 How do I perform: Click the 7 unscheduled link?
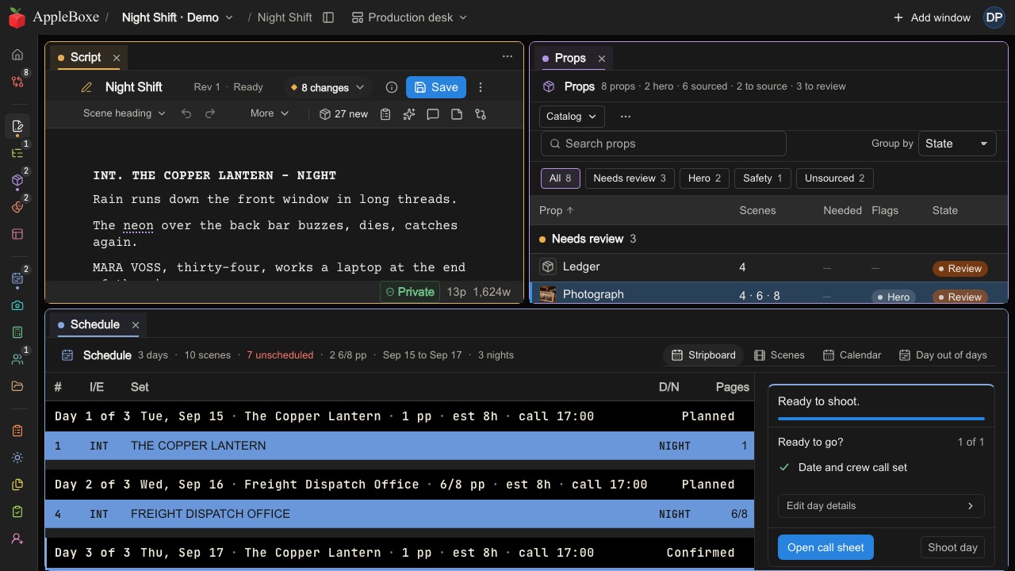coord(280,355)
